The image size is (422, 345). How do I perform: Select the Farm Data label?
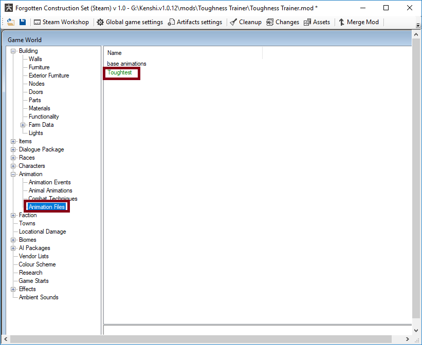tap(41, 125)
